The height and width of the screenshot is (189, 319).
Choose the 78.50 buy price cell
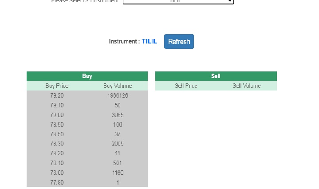(x=57, y=134)
